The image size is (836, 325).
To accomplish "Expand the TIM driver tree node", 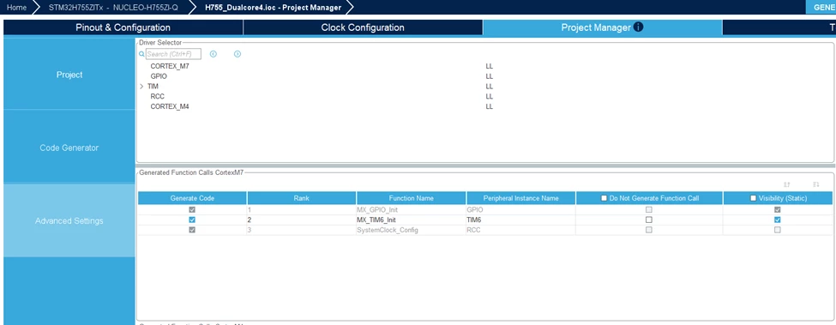I will 141,87.
